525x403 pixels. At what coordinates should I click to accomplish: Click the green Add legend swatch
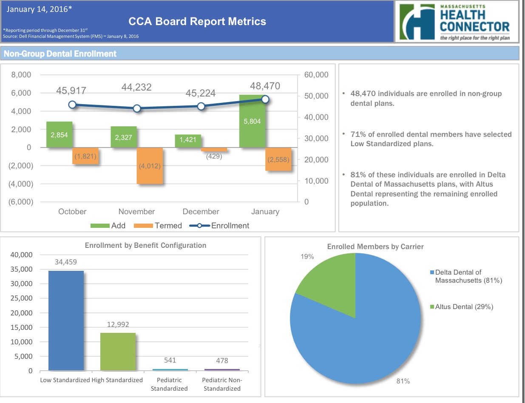100,226
